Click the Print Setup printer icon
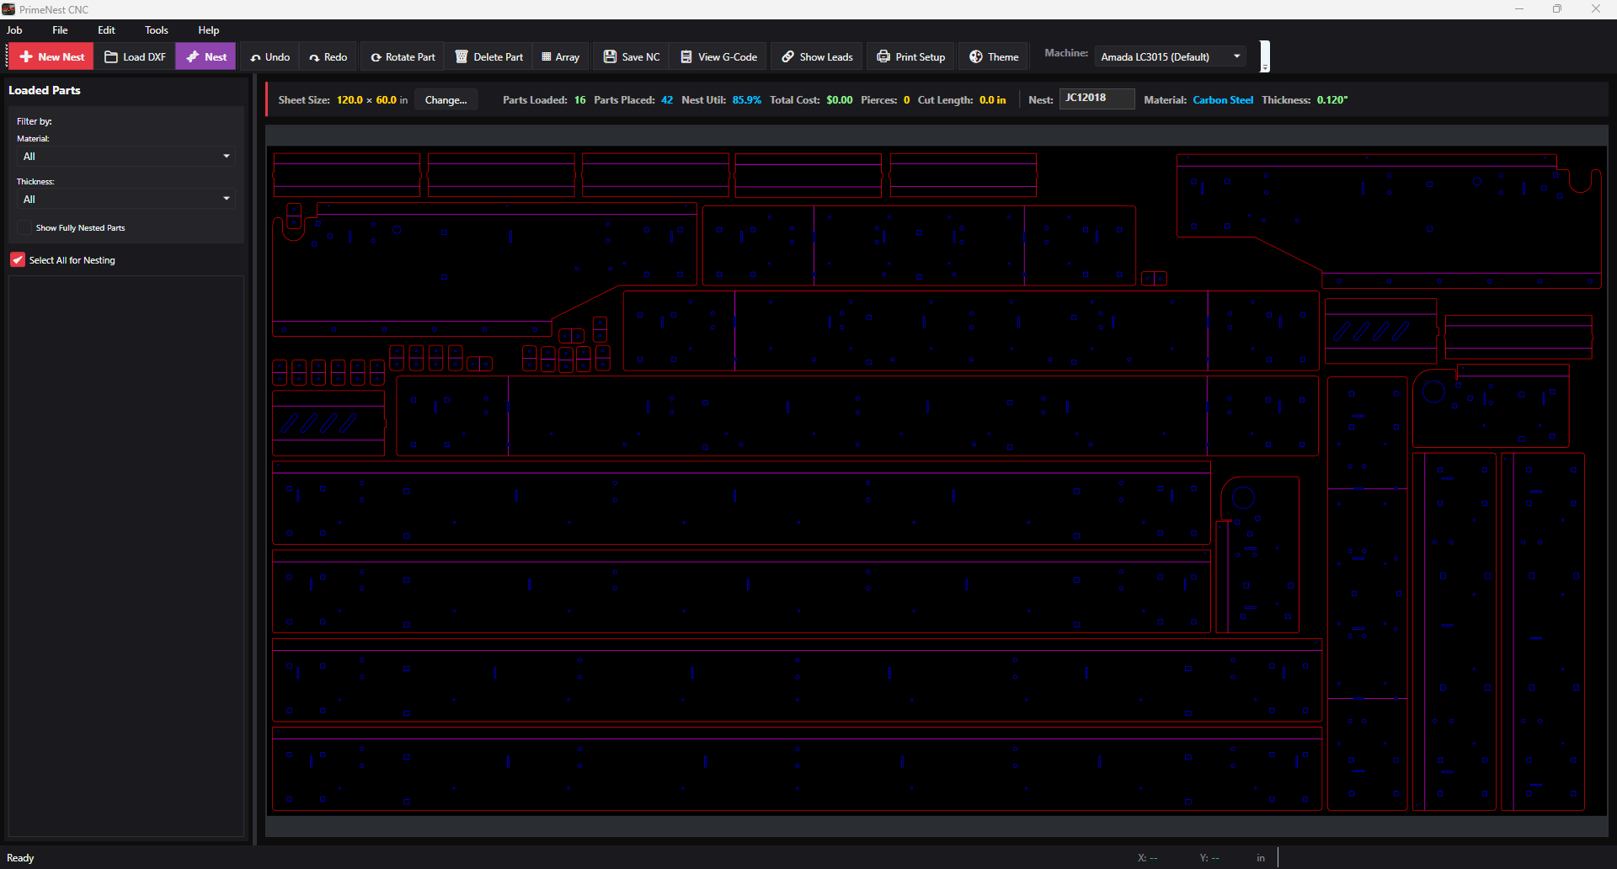Viewport: 1617px width, 869px height. [883, 56]
